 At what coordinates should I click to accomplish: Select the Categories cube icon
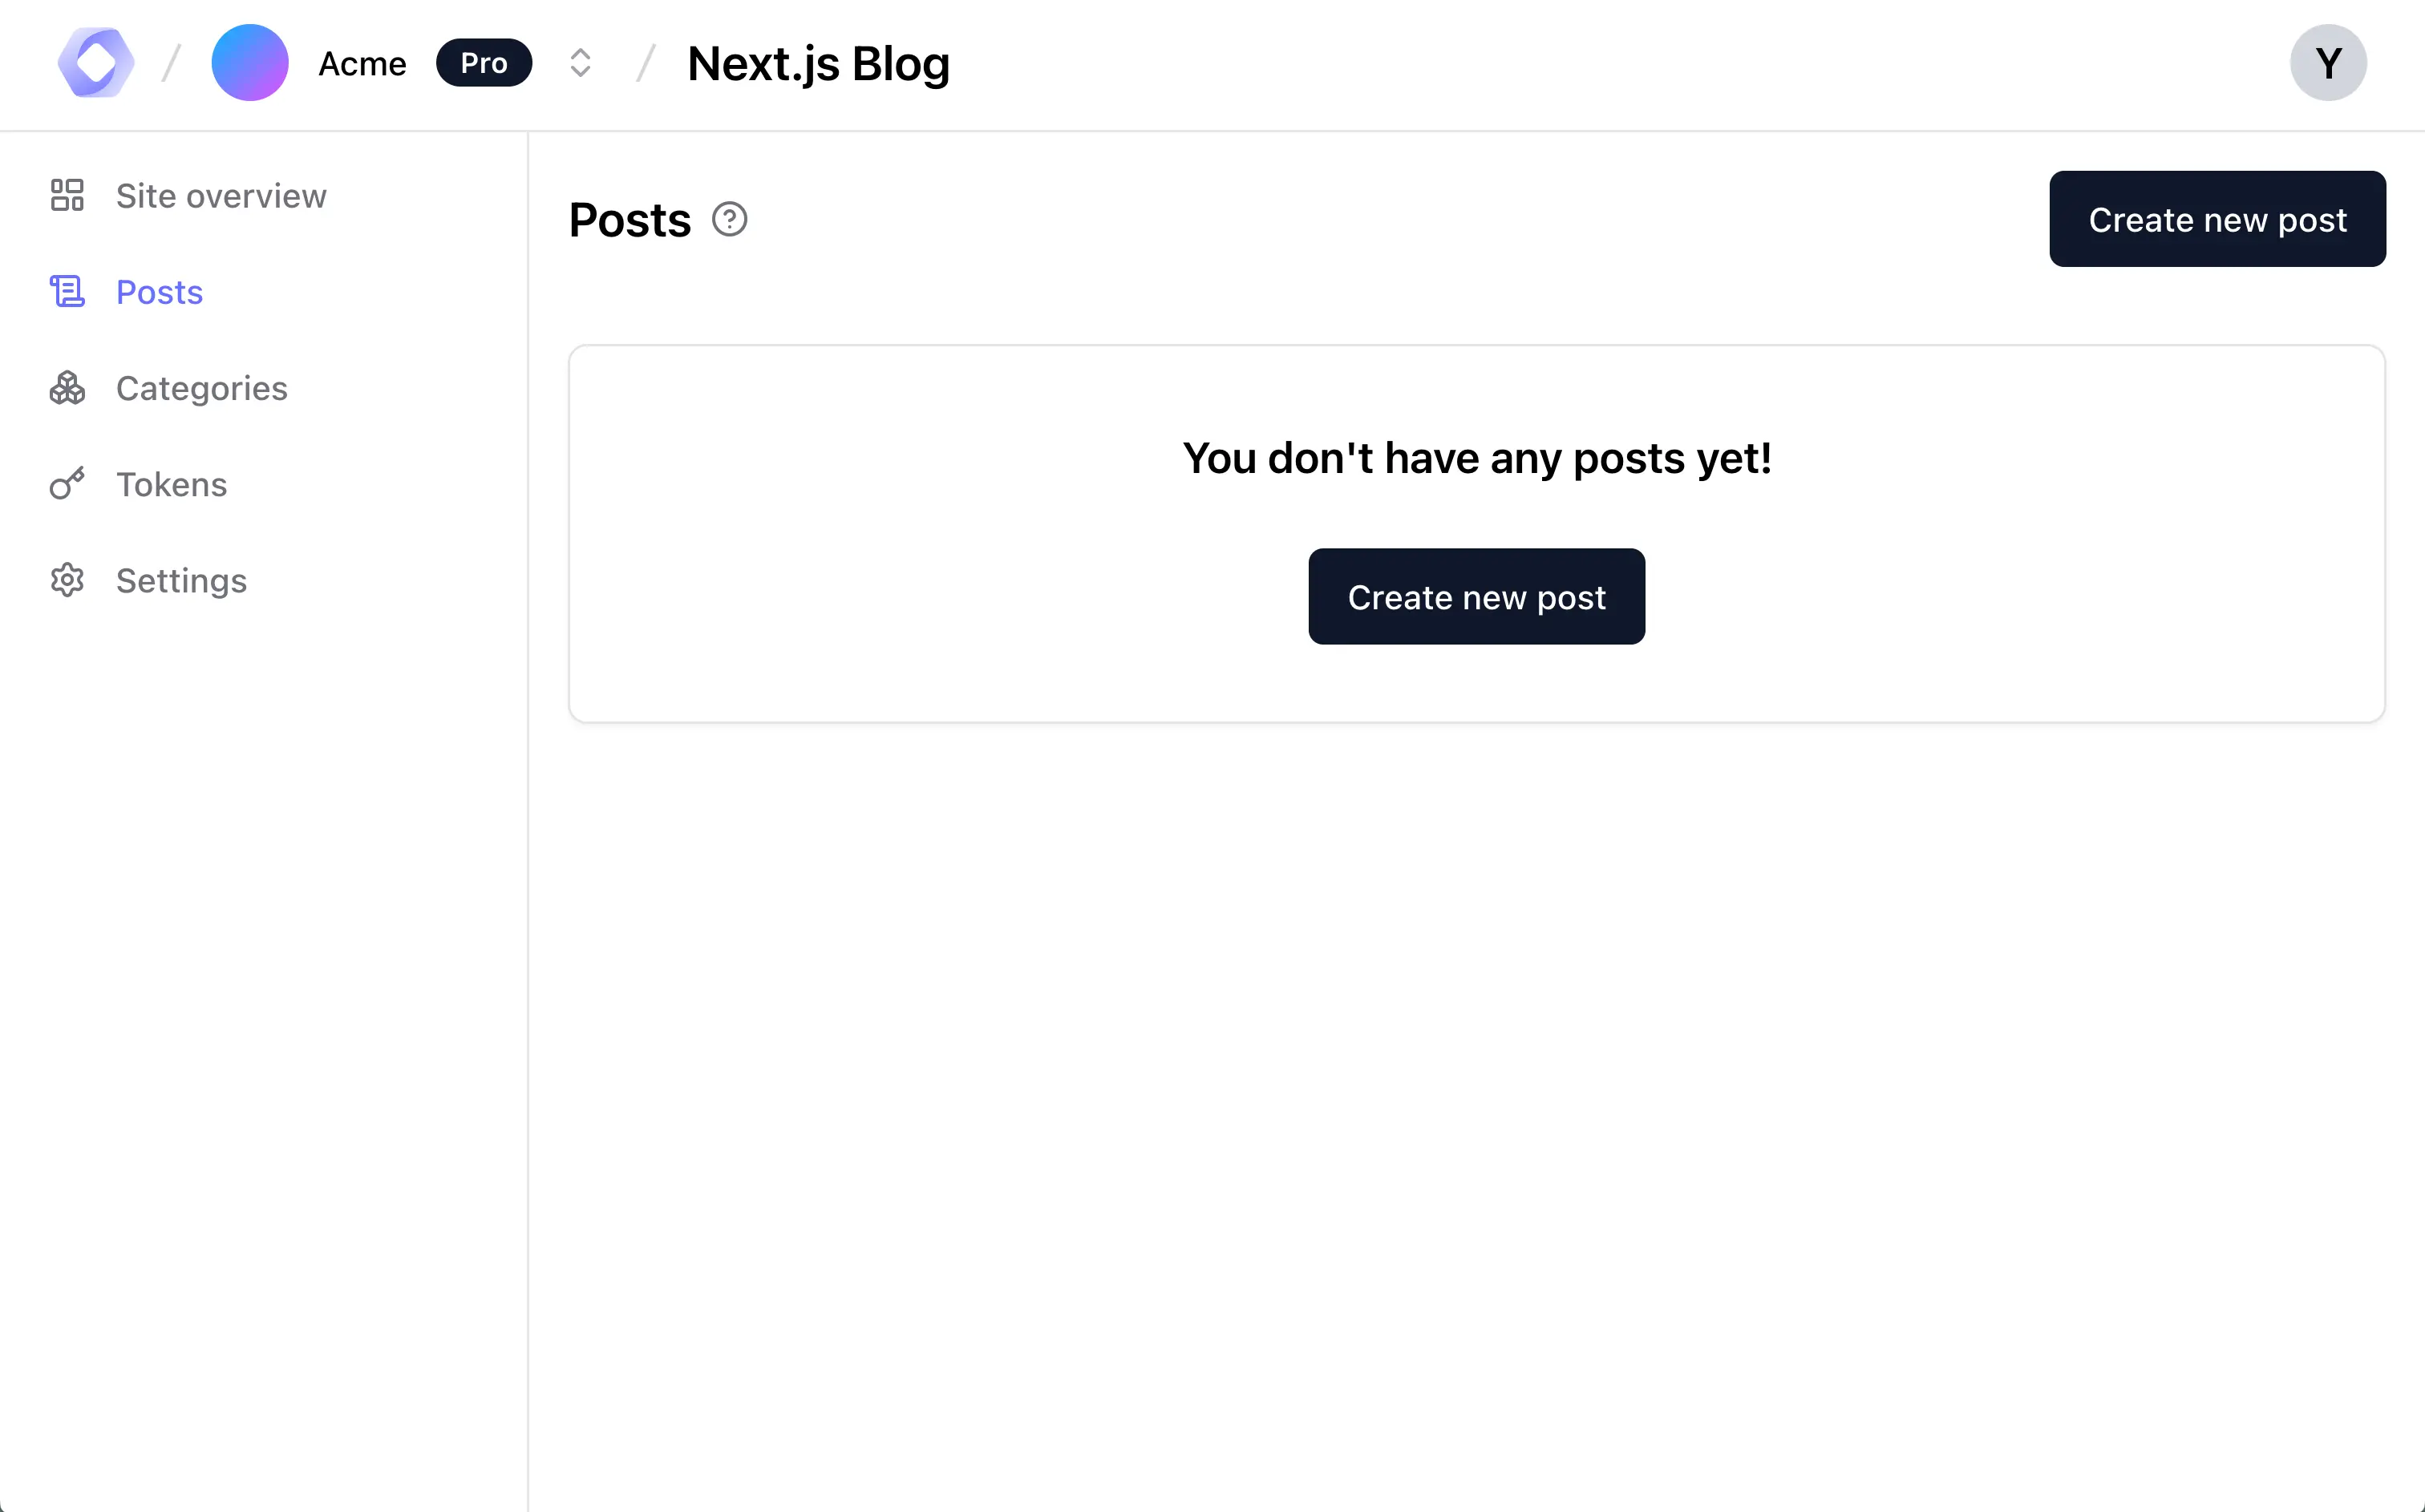[x=66, y=388]
